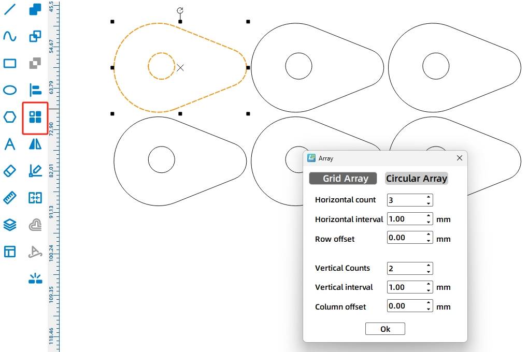This screenshot has height=352, width=528.
Task: Click the Mirror flip tool
Action: [x=35, y=144]
